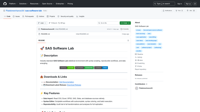View the 1 Branch list
Screen dimensions: 200x112
tap(53, 23)
